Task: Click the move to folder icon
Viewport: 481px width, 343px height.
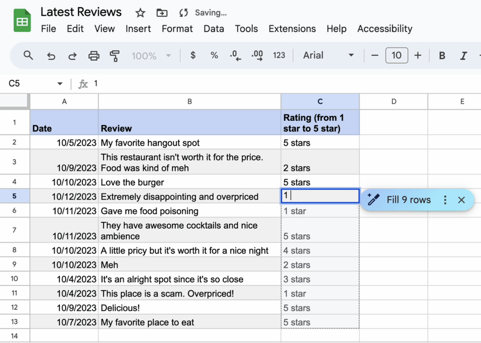Action: click(162, 13)
